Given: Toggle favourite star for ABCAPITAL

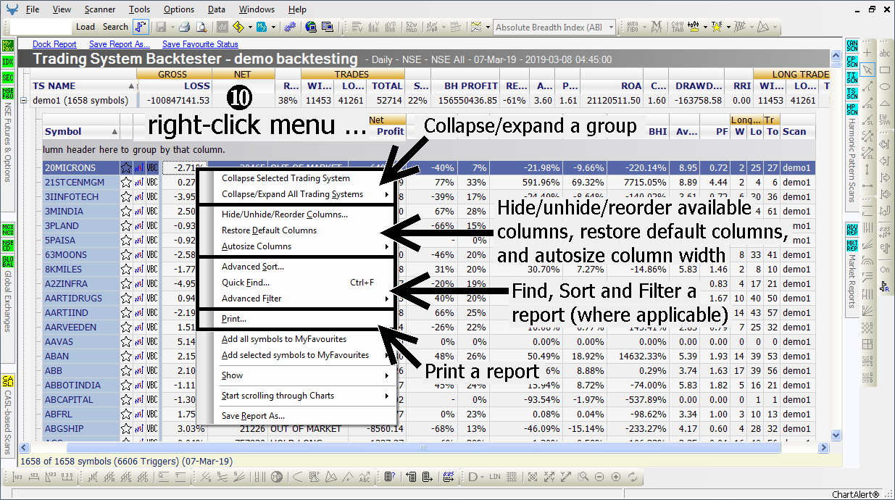Looking at the screenshot, I should point(126,400).
